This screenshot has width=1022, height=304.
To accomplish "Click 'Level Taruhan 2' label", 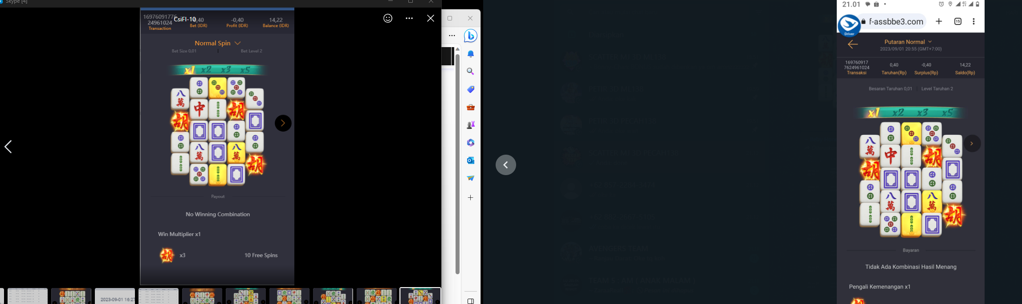I will point(937,88).
